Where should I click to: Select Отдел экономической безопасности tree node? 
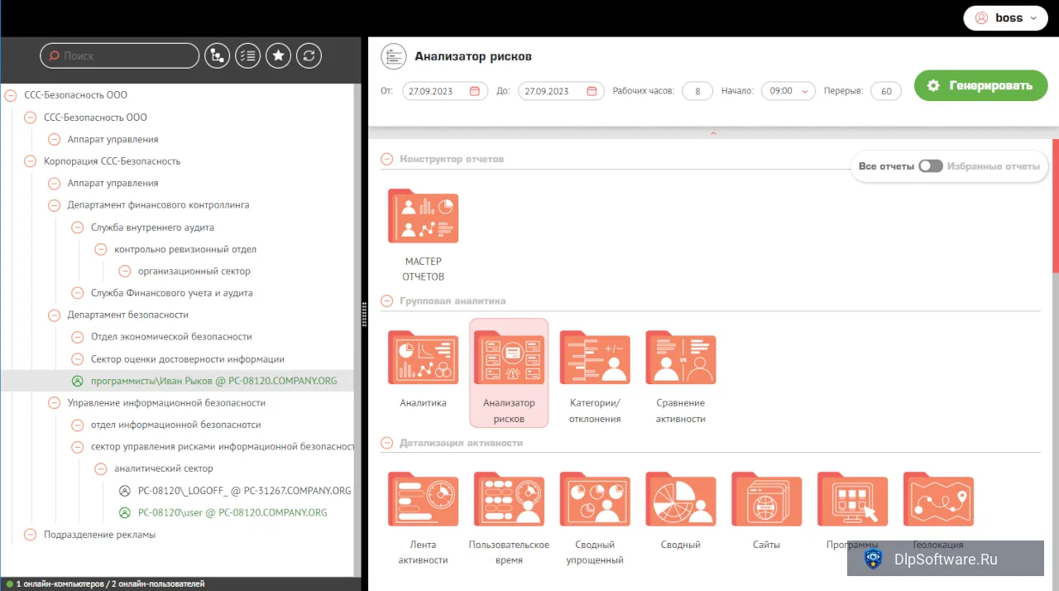[x=171, y=337]
